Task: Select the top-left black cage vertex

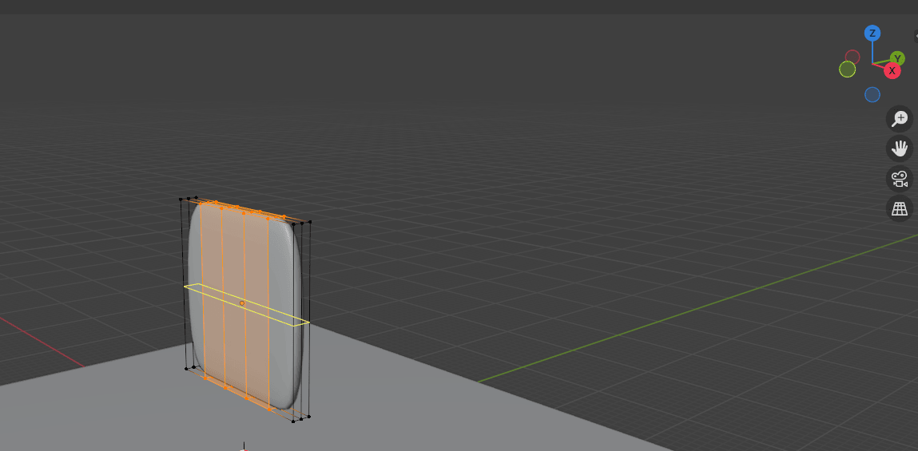Action: [182, 199]
